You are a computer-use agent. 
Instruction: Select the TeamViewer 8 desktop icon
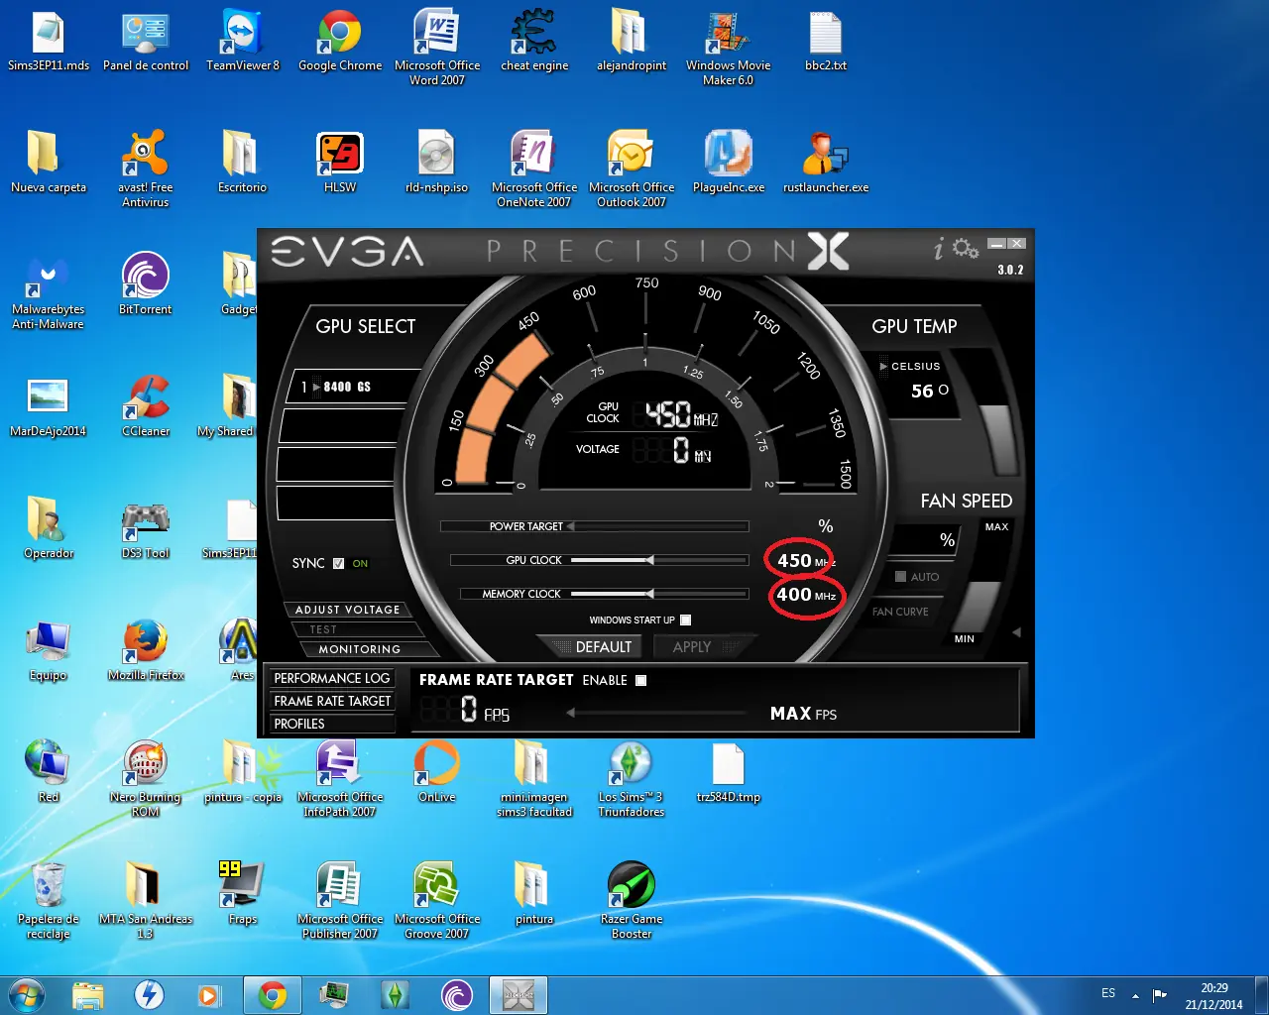(x=243, y=42)
